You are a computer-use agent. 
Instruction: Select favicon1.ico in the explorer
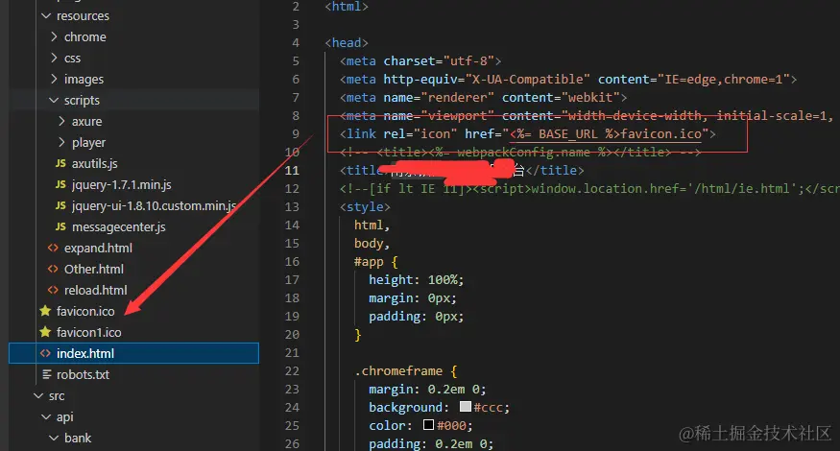click(89, 332)
